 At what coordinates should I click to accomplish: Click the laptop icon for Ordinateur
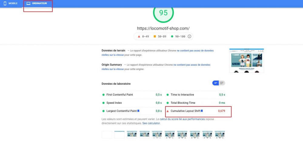[x=28, y=3]
